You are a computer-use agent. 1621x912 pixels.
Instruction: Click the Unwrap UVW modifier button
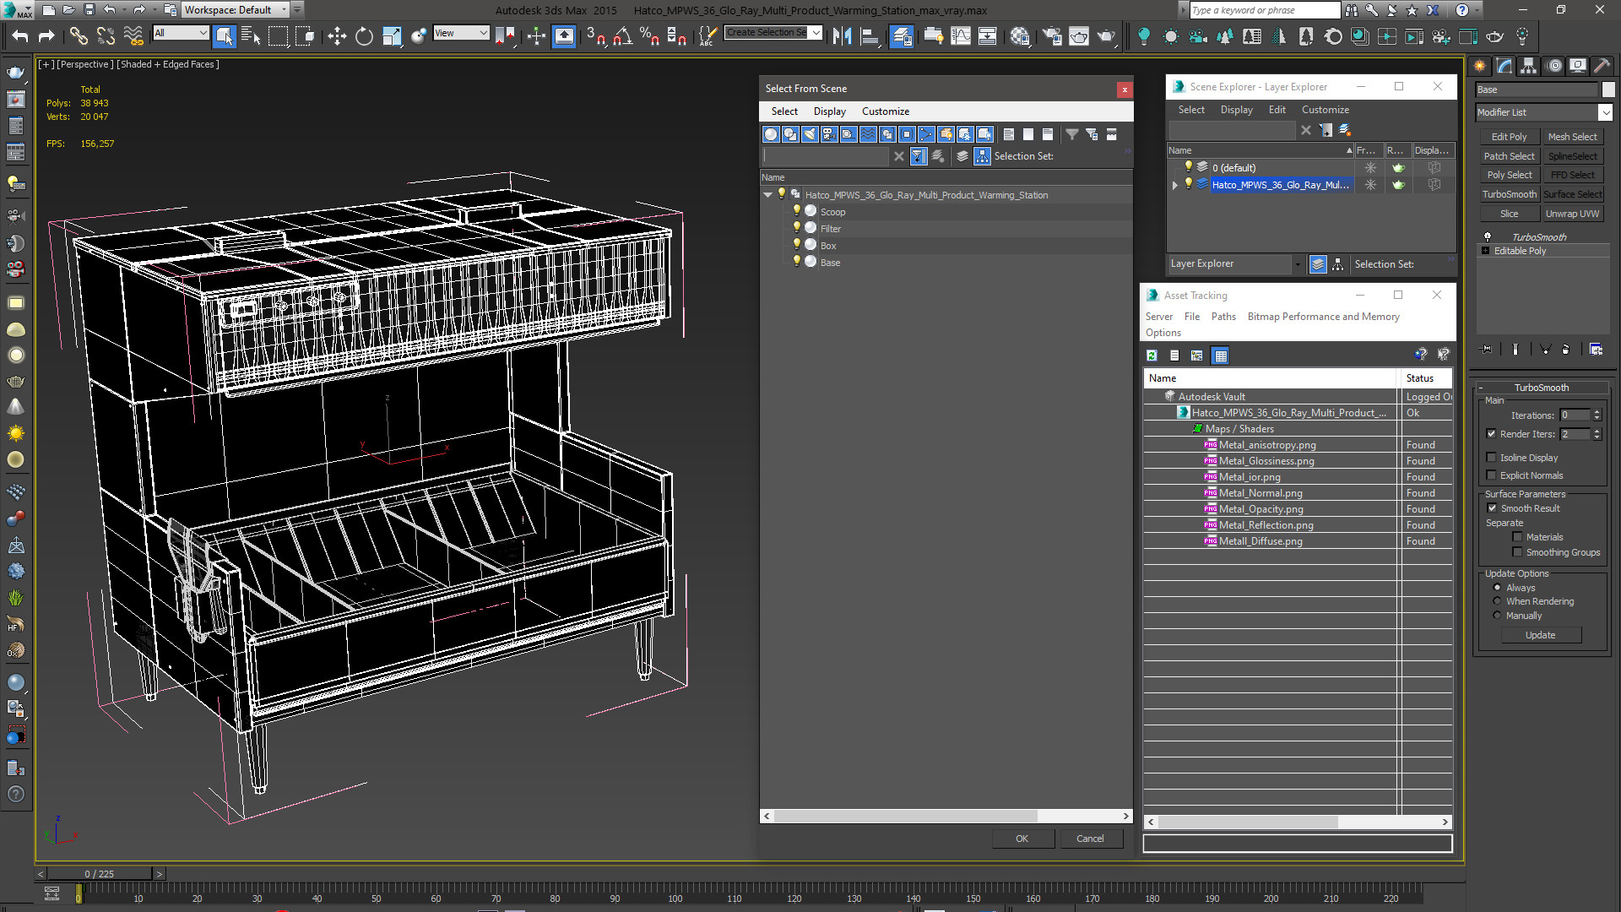tap(1572, 214)
